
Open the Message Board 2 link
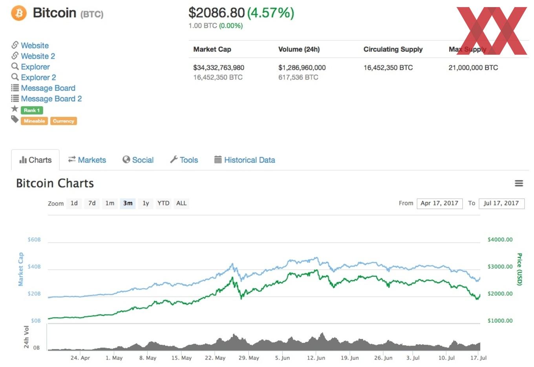pyautogui.click(x=51, y=99)
